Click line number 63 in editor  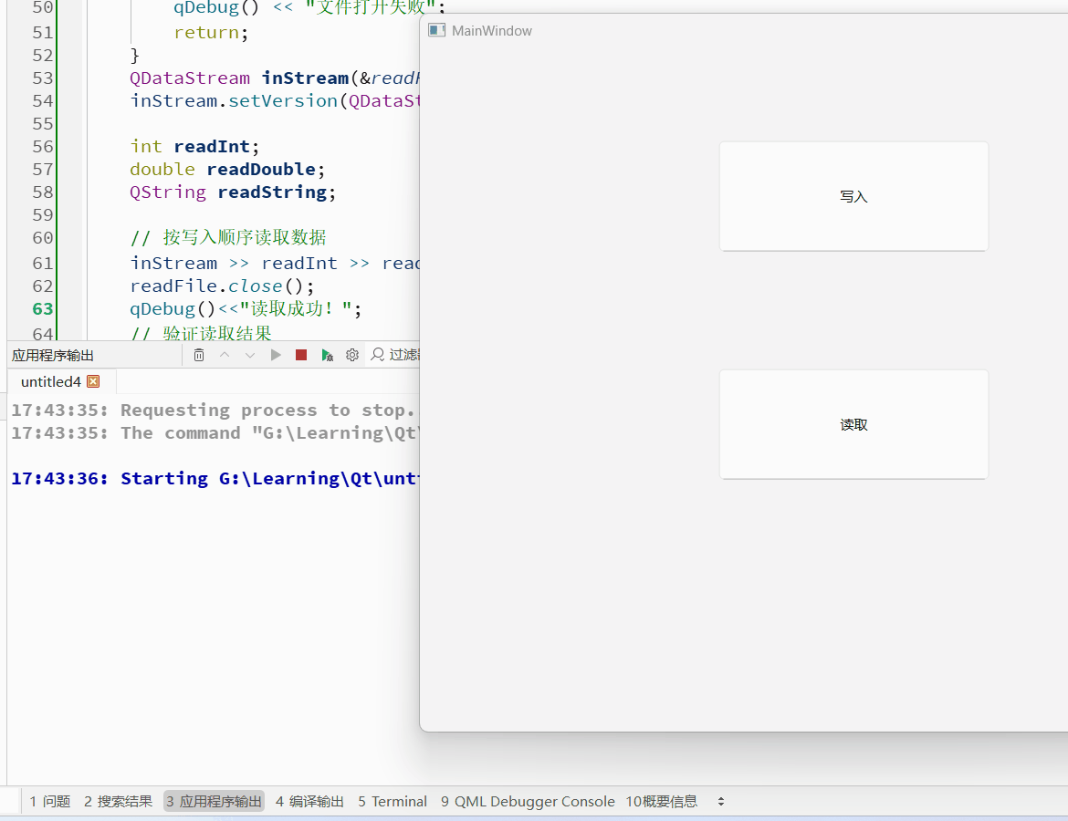pos(42,308)
